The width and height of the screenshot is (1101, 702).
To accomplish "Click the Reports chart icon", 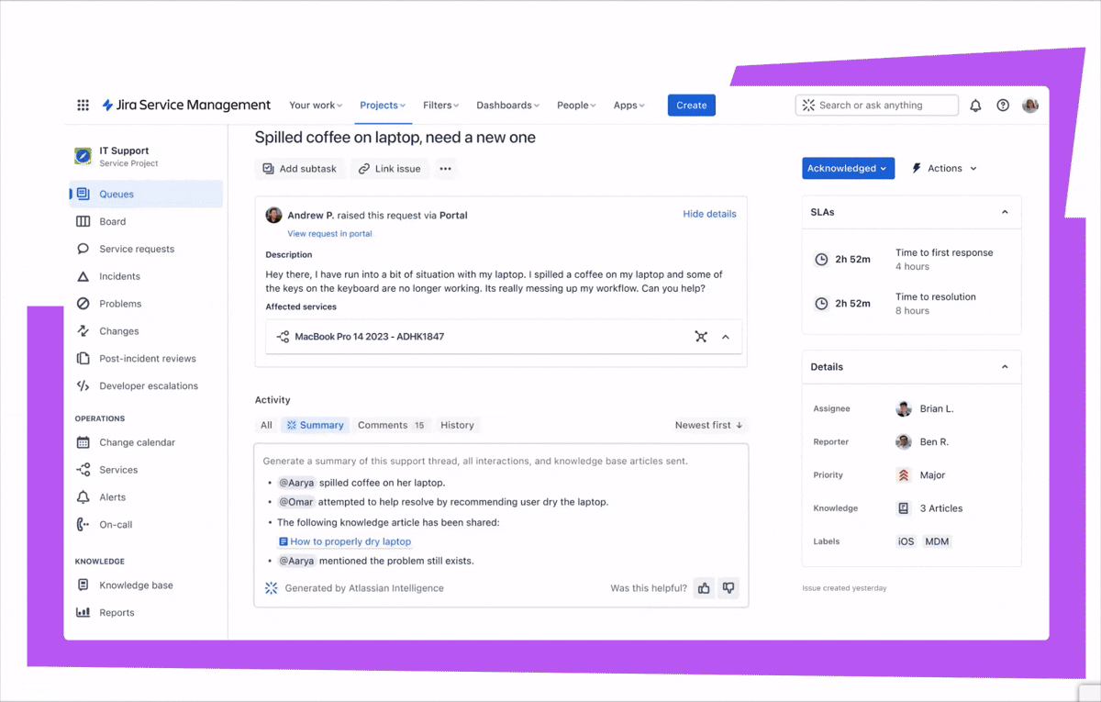I will pos(83,613).
